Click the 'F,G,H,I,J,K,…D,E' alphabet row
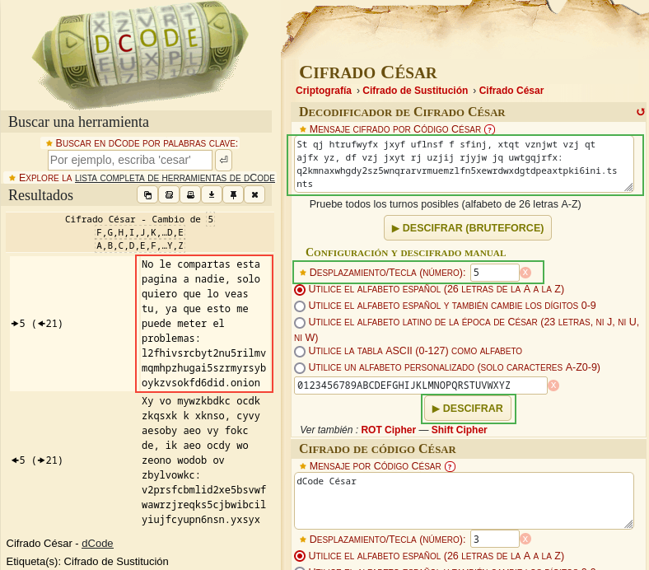Viewport: 649px width, 570px height. [139, 232]
